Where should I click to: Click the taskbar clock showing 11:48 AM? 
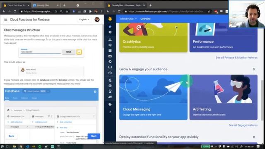tap(249, 147)
